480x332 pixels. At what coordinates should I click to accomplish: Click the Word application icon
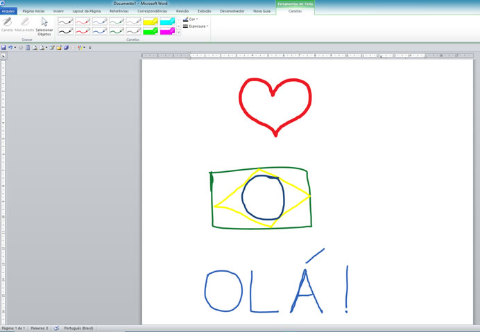[3, 3]
